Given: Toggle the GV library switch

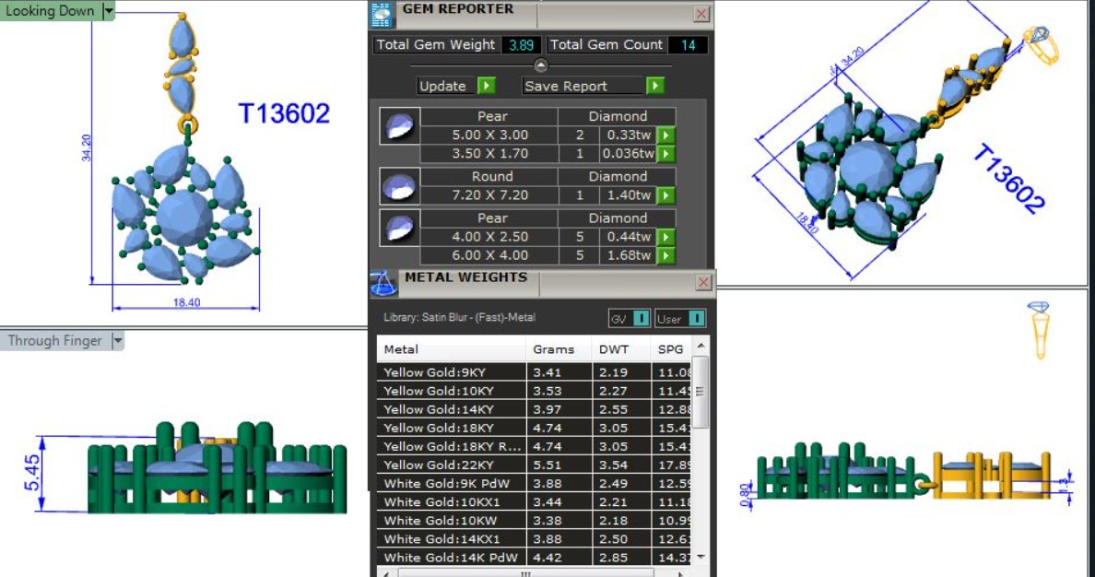Looking at the screenshot, I should click(630, 319).
